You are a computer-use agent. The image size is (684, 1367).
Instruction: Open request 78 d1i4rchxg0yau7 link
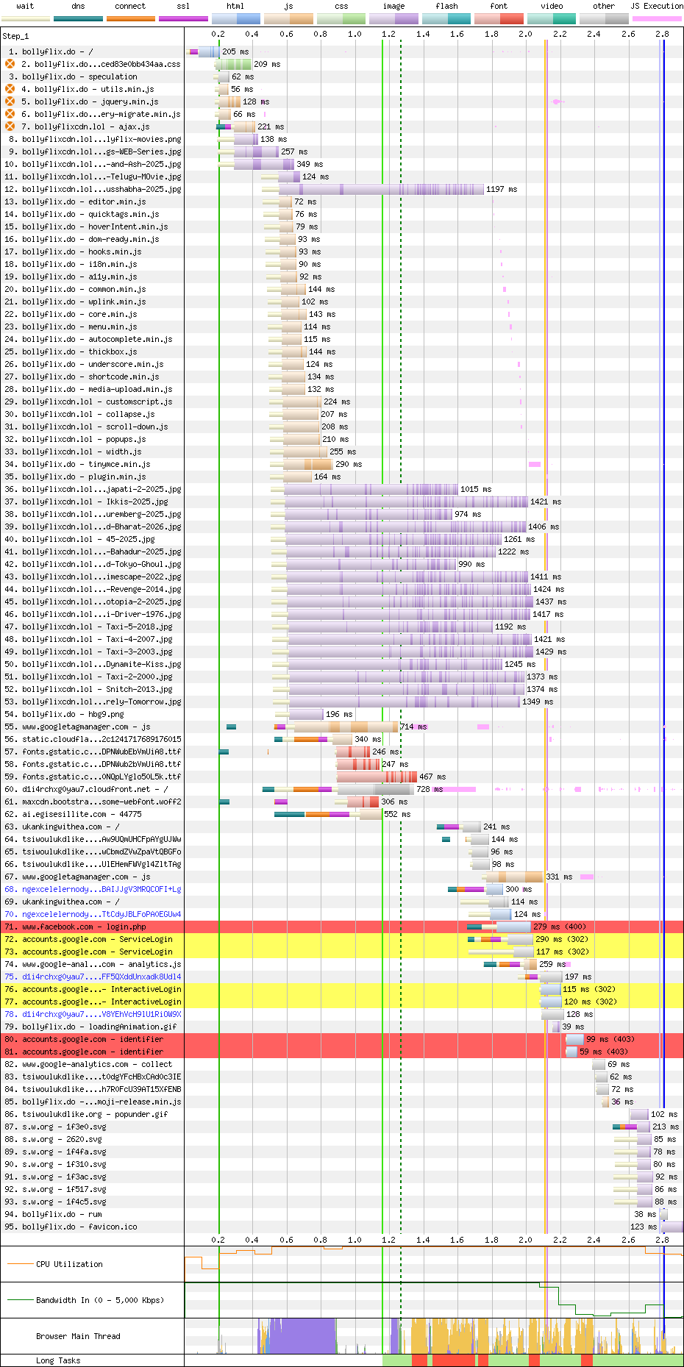click(101, 1014)
